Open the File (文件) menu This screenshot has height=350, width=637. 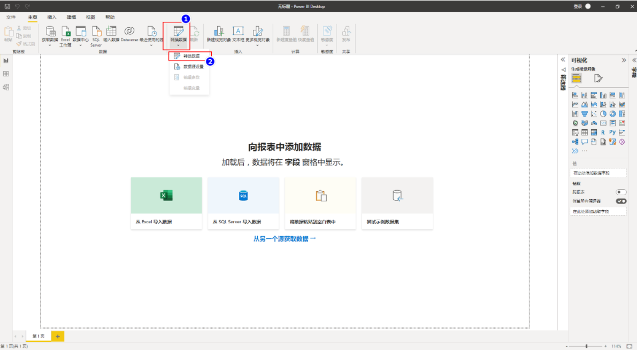[x=11, y=18]
